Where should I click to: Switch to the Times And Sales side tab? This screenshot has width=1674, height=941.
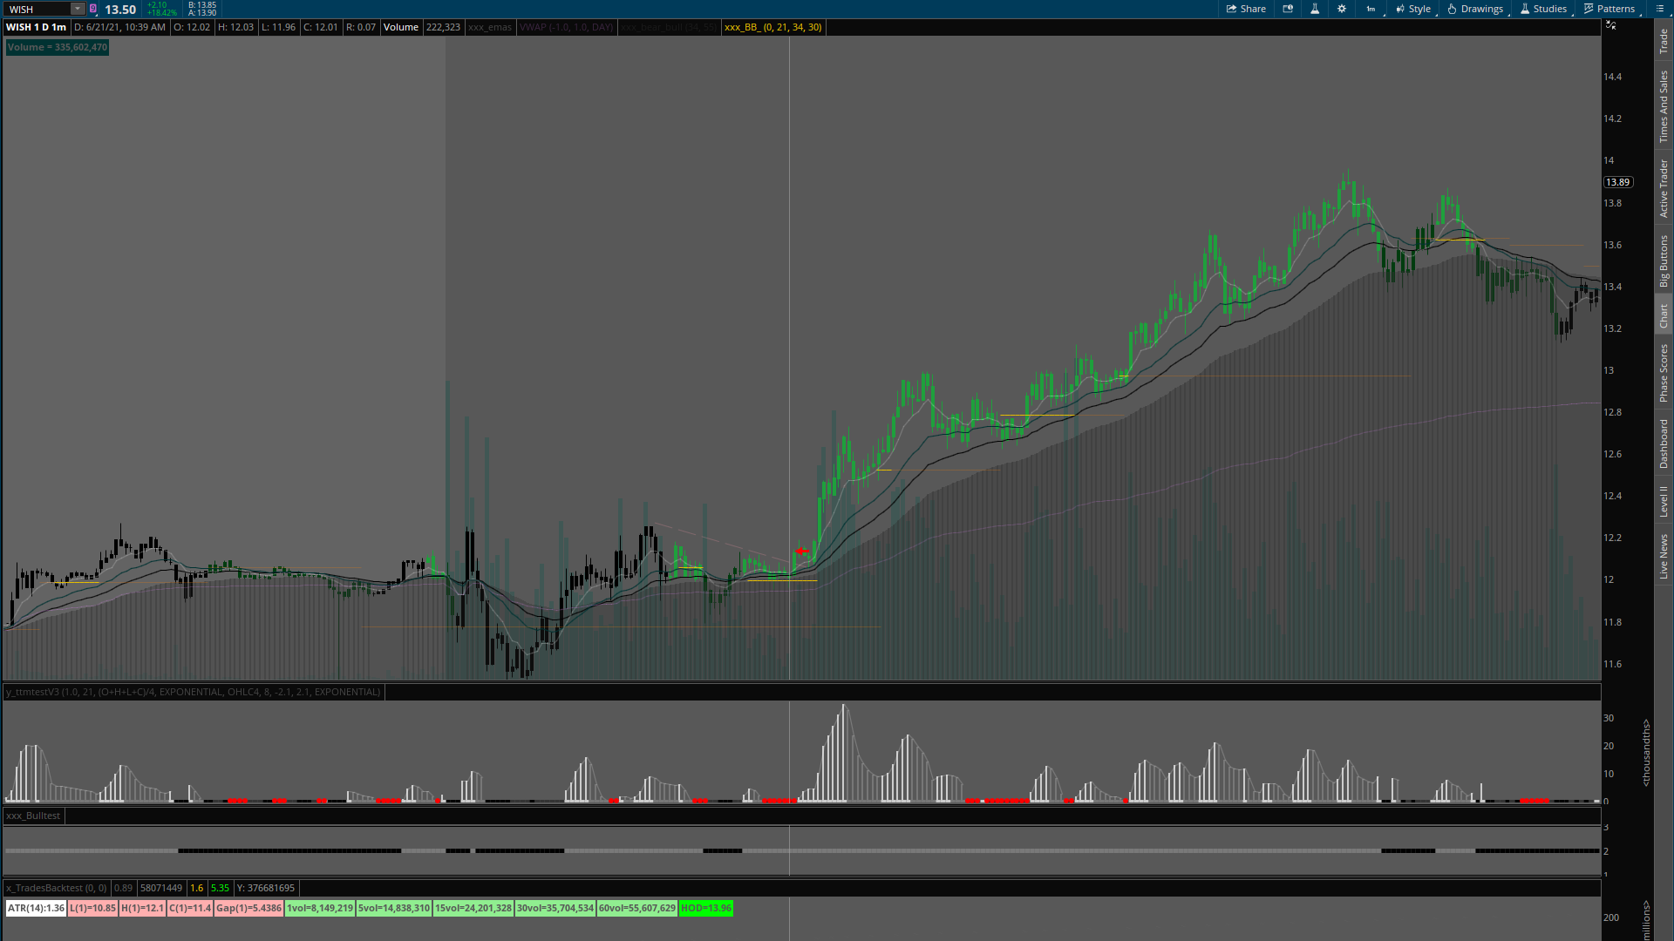click(x=1664, y=106)
